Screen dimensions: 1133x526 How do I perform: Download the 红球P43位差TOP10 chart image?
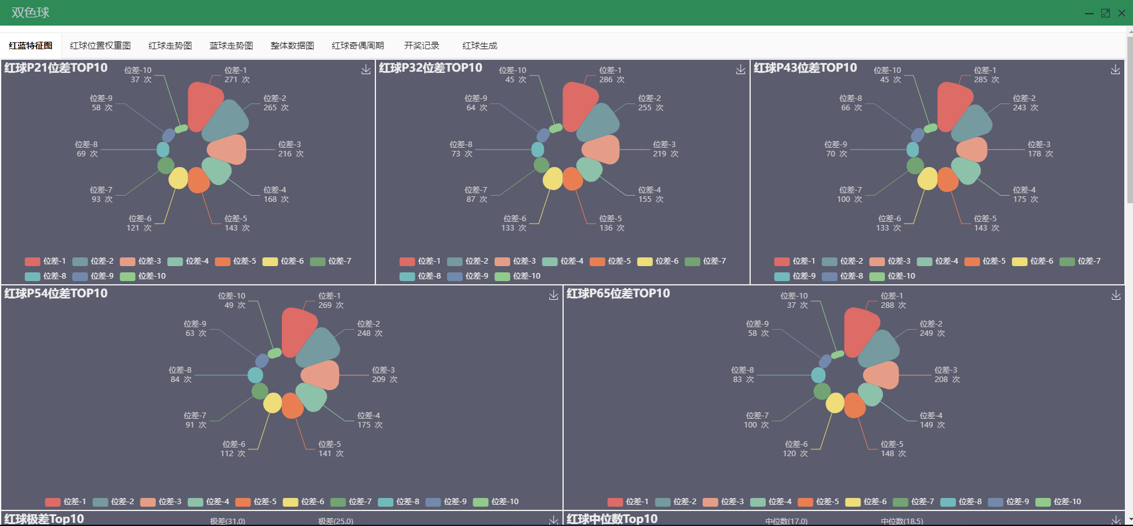pos(1116,70)
